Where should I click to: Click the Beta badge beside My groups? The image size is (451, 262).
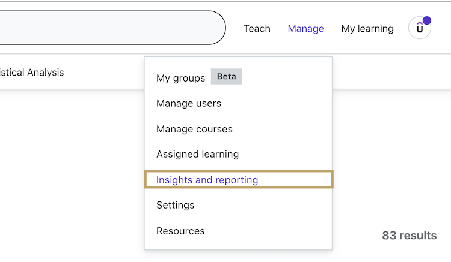(x=226, y=77)
